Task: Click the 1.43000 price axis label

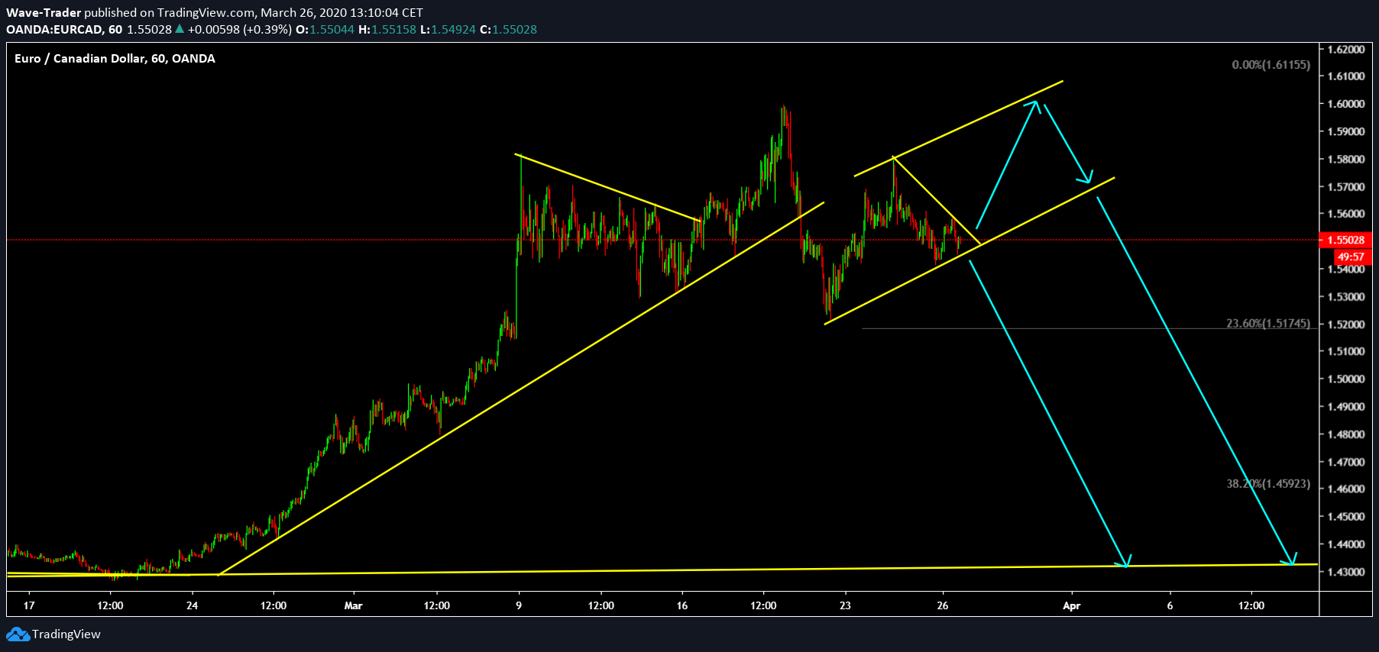Action: [1345, 571]
